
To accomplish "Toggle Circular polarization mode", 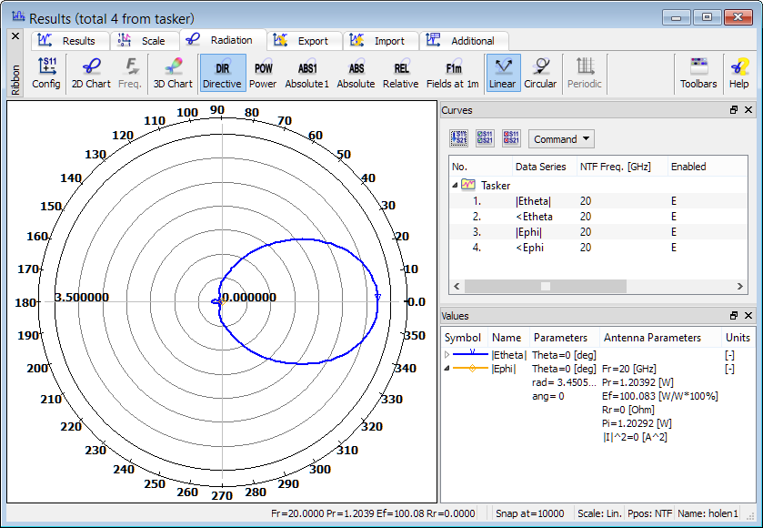I will pos(540,73).
